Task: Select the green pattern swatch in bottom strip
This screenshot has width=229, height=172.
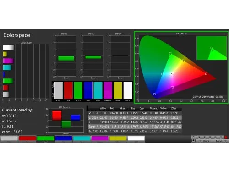Action: click(45, 139)
